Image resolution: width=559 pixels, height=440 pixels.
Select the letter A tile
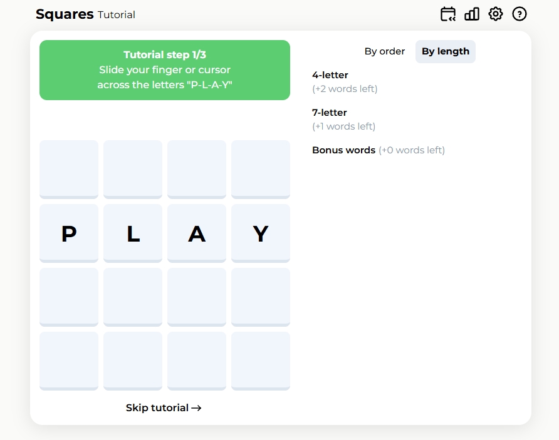[x=197, y=233]
